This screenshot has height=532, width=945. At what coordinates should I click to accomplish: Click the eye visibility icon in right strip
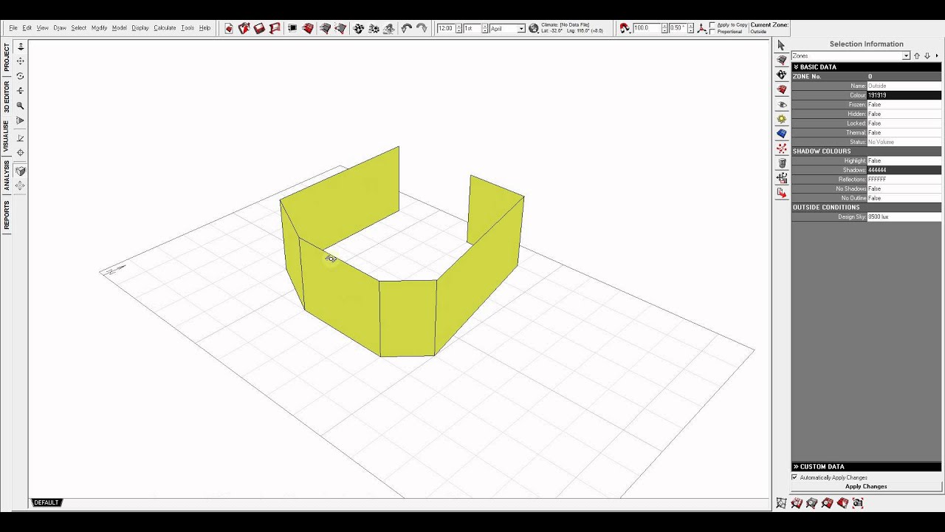[x=782, y=104]
